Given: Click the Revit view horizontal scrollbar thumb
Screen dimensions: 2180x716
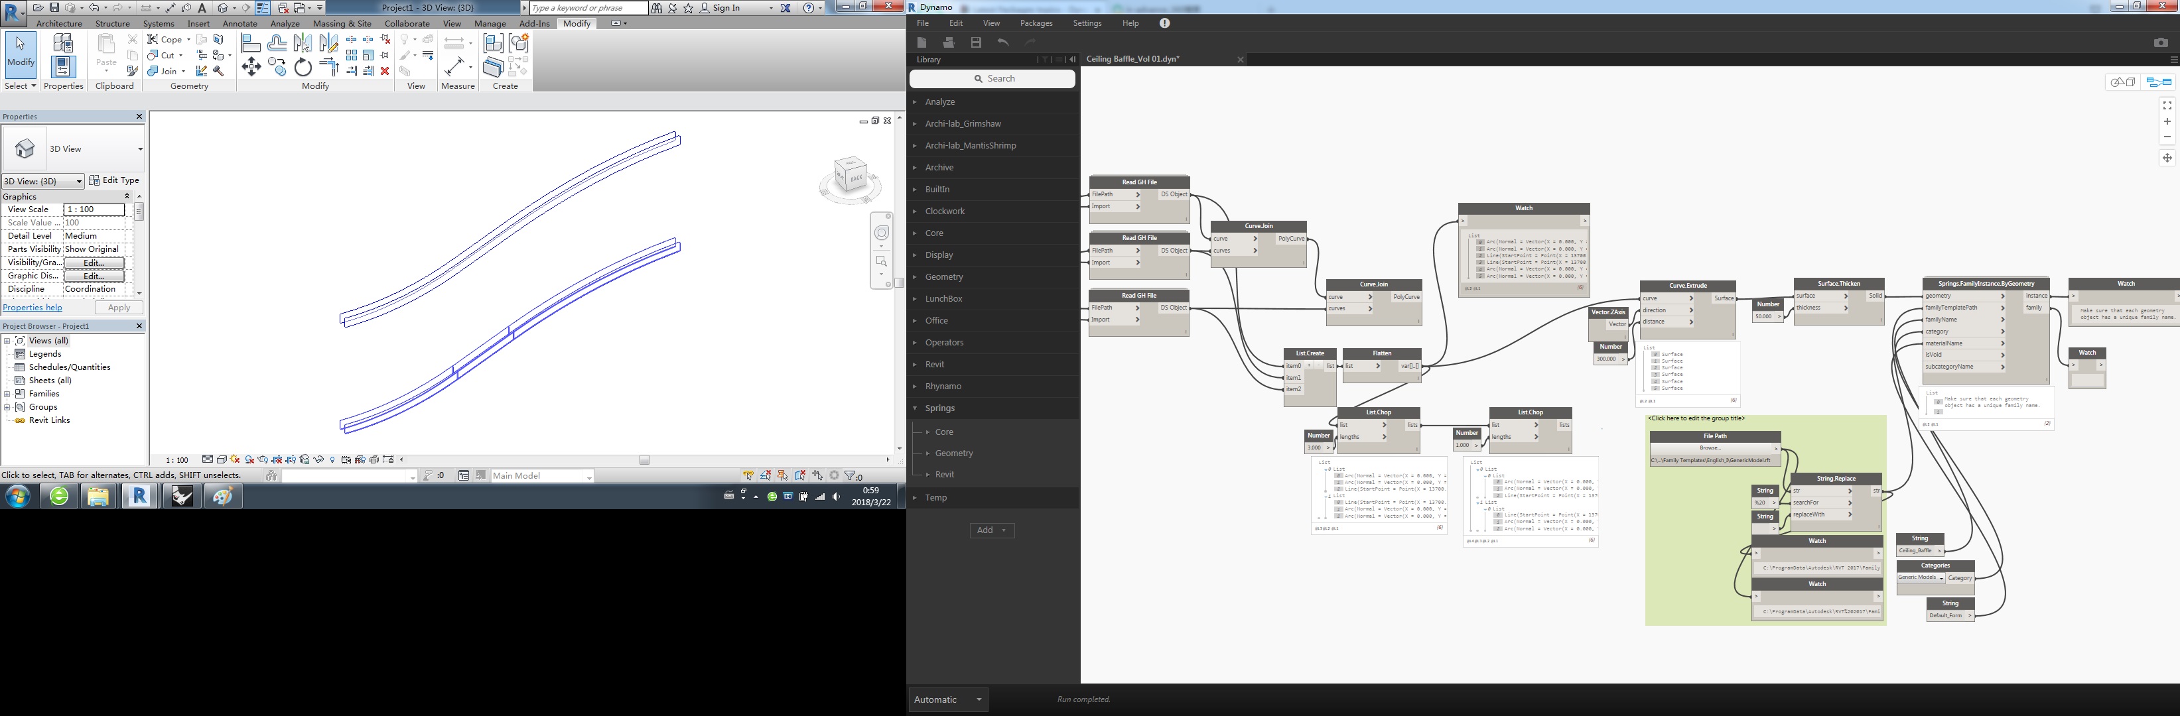Looking at the screenshot, I should point(644,460).
